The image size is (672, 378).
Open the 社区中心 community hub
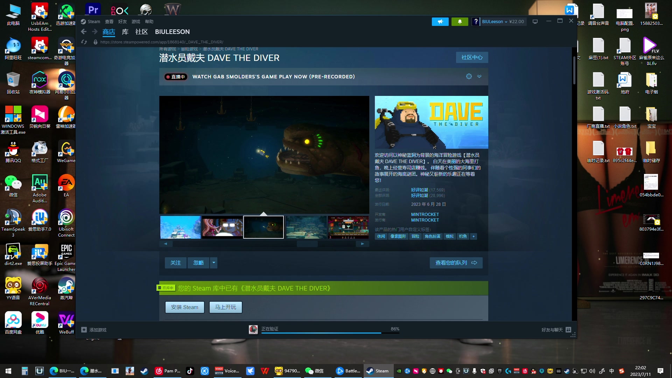(x=472, y=57)
